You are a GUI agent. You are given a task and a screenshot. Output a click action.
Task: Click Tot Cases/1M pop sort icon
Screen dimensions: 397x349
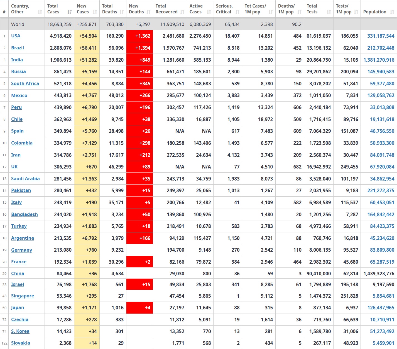[271, 12]
